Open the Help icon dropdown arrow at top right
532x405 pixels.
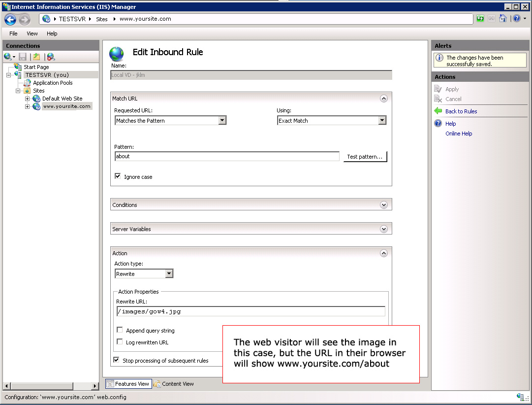pyautogui.click(x=525, y=19)
